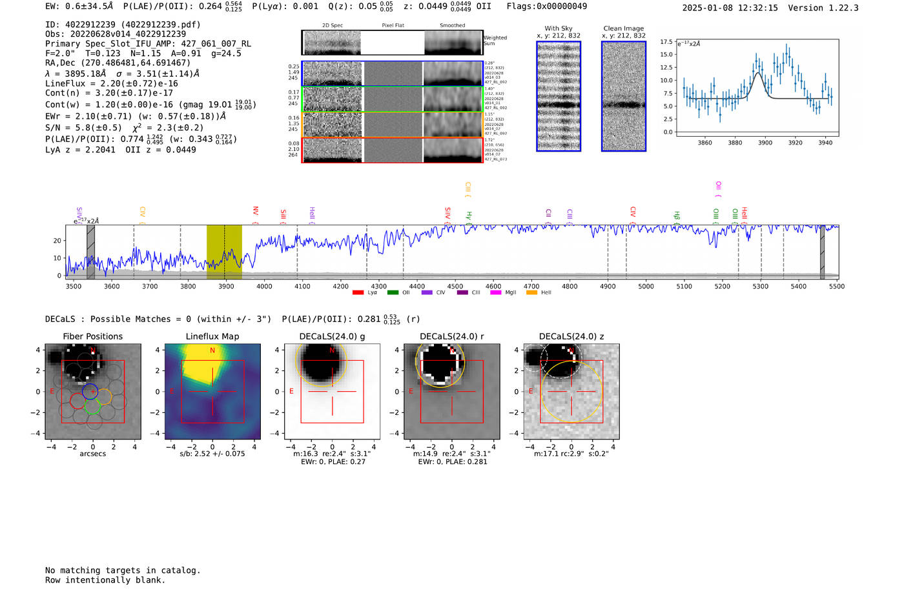Click the 'ID: 4022912239 (4022912239.pdf)' line
The width and height of the screenshot is (904, 615).
point(123,25)
